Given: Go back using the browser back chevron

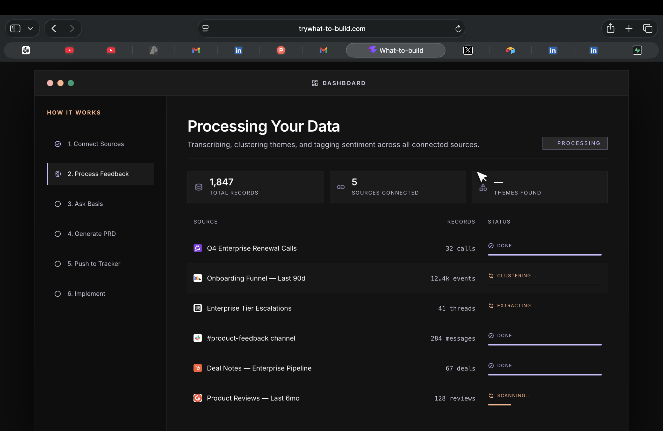Looking at the screenshot, I should click(54, 28).
